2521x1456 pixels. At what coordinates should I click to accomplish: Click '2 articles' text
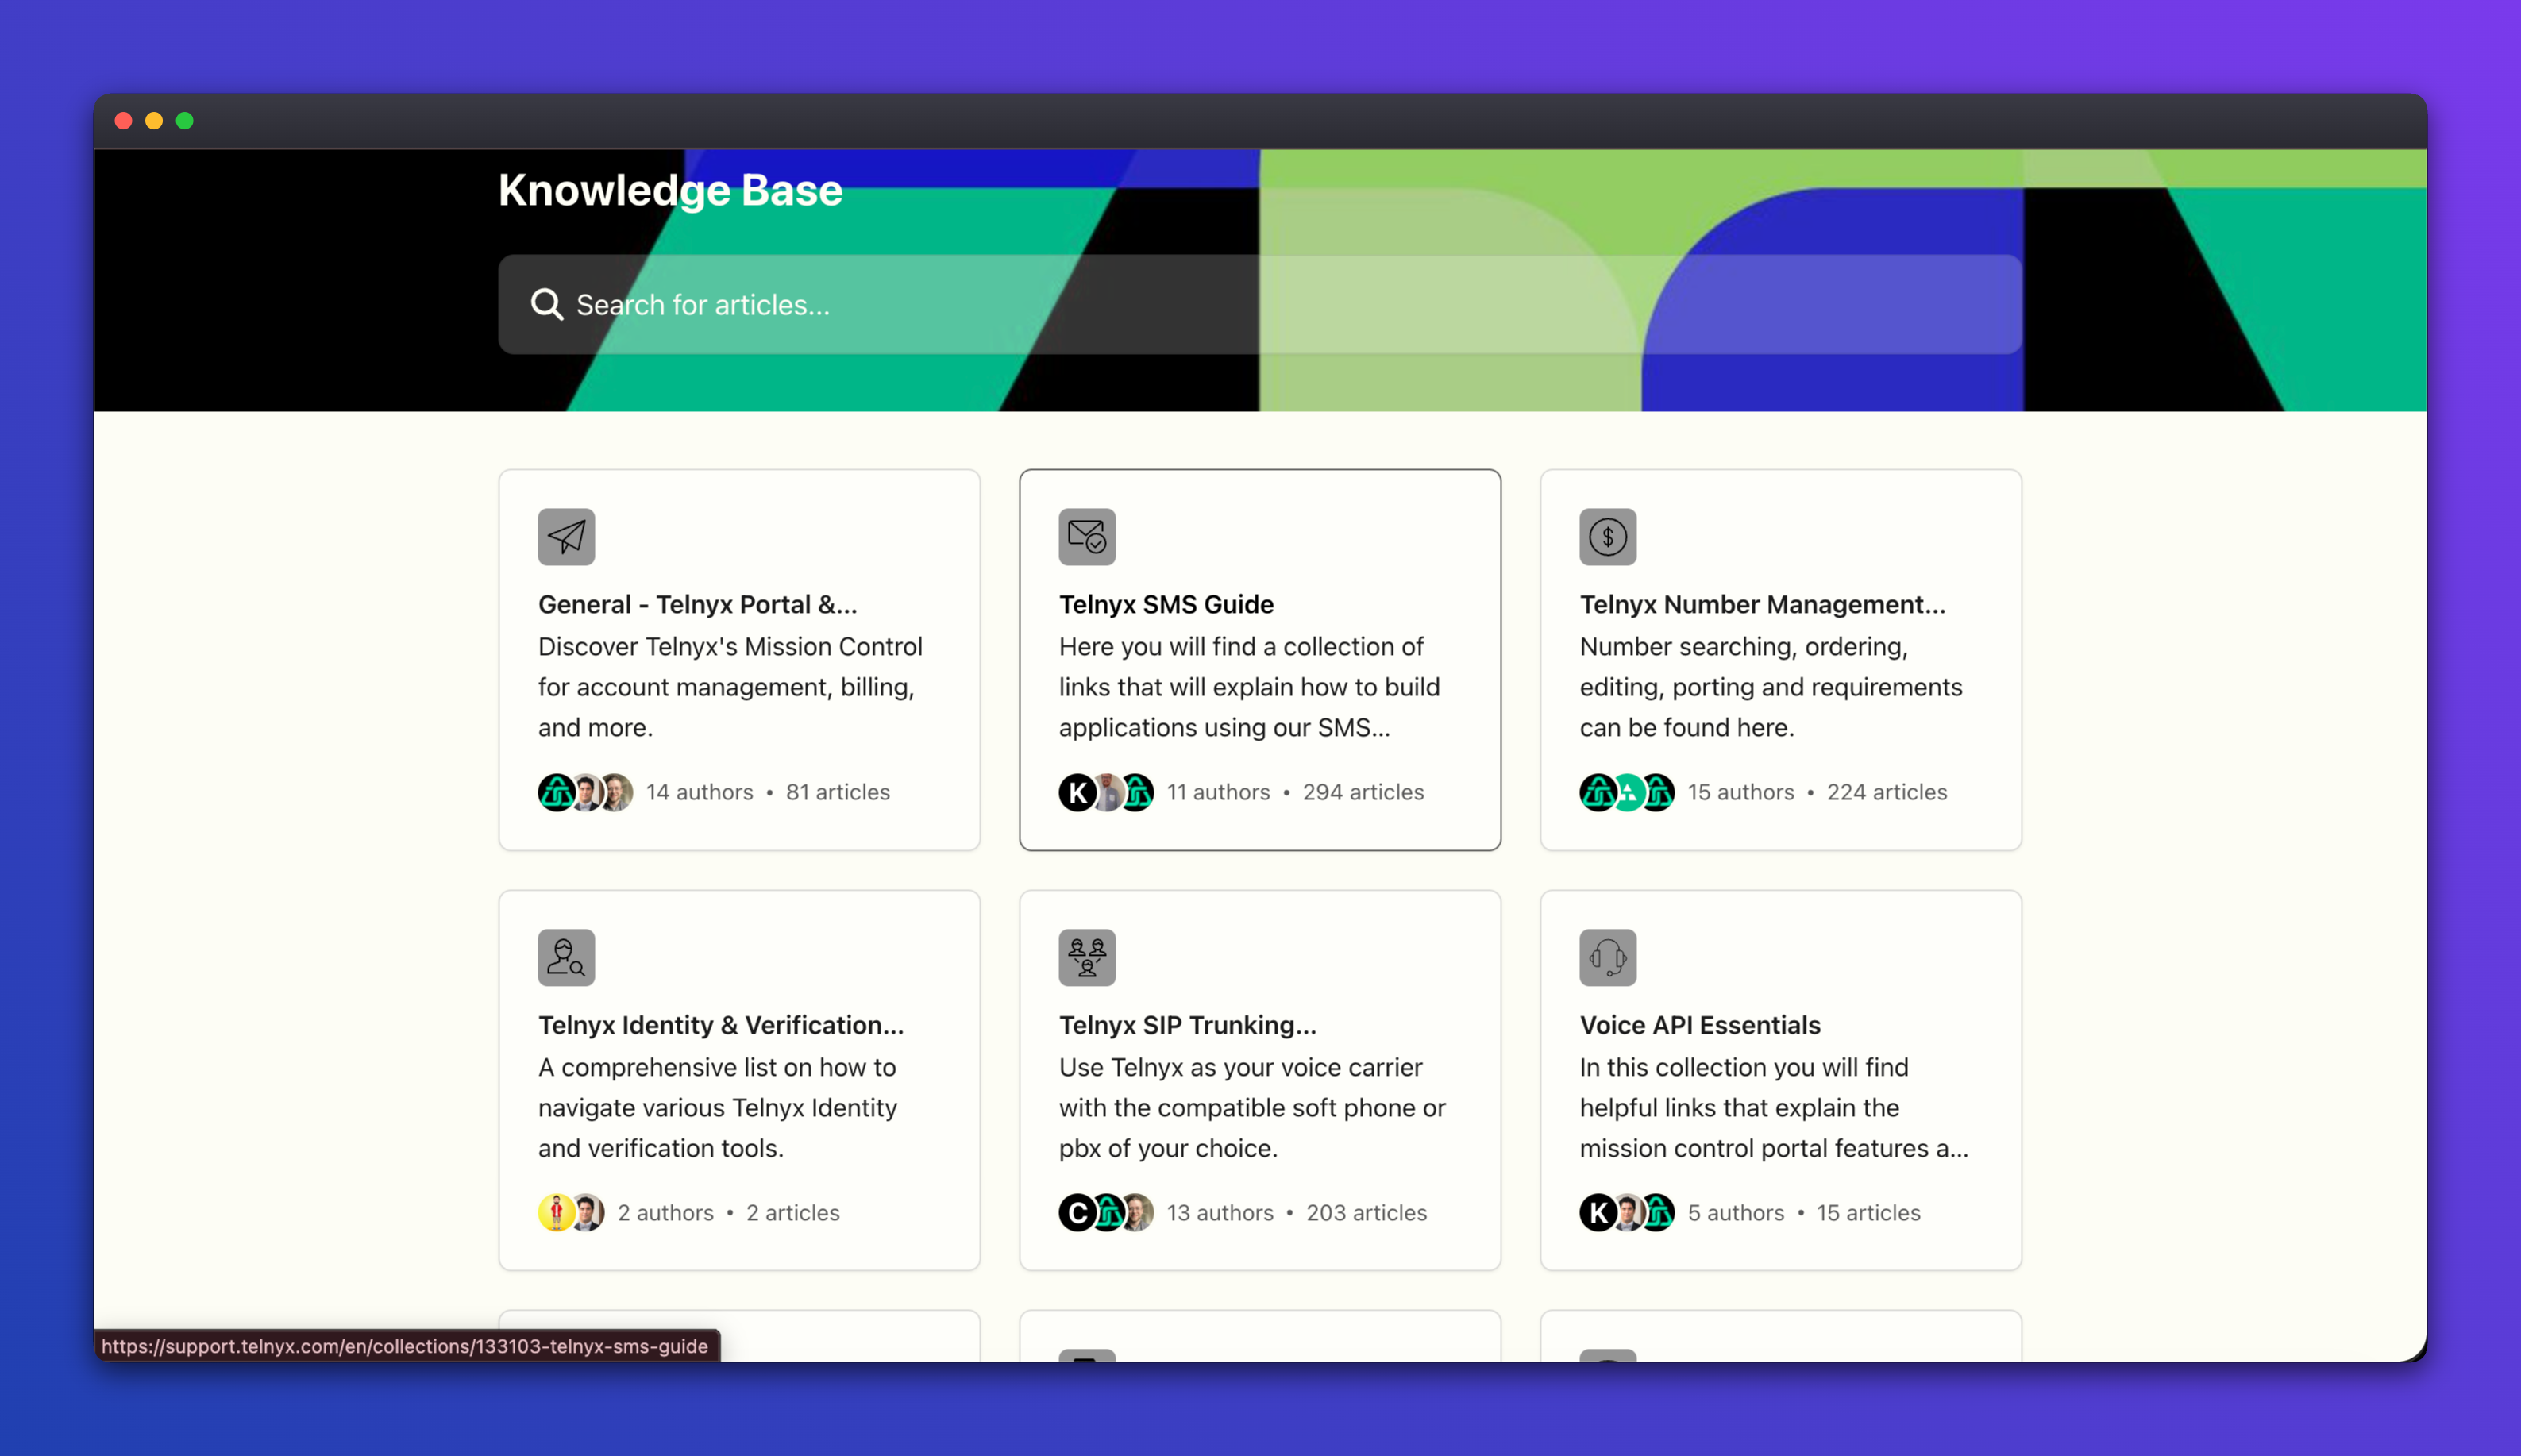(792, 1212)
